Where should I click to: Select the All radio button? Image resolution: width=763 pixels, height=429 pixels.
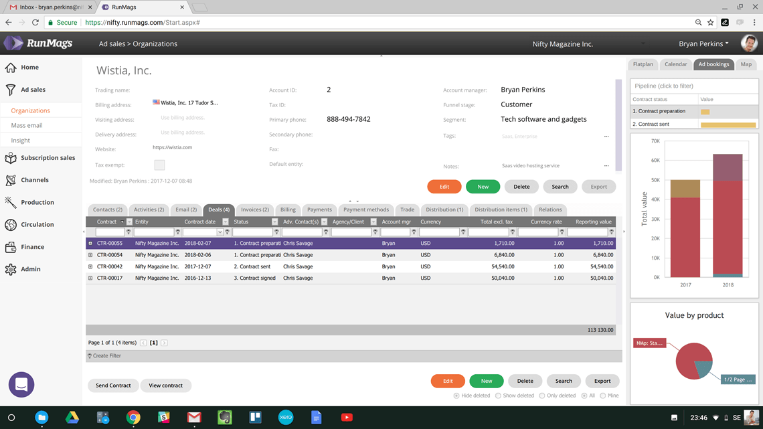click(x=584, y=396)
